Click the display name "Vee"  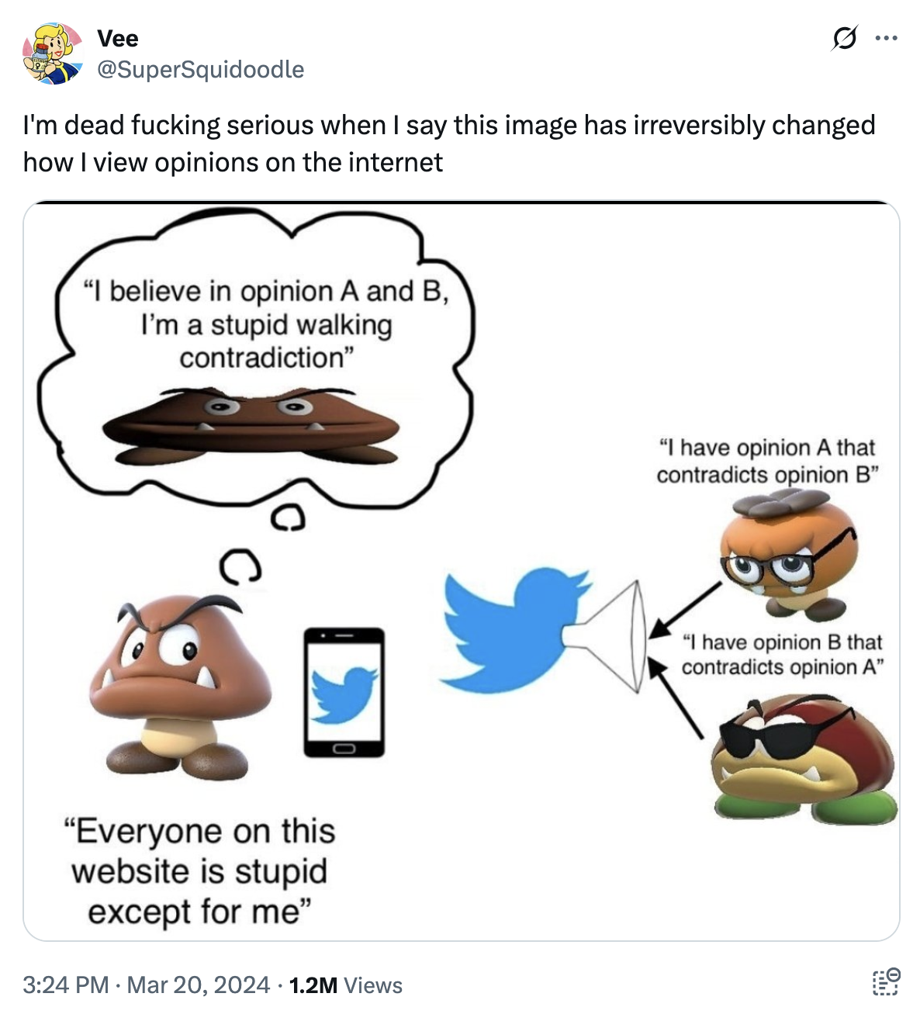[118, 38]
